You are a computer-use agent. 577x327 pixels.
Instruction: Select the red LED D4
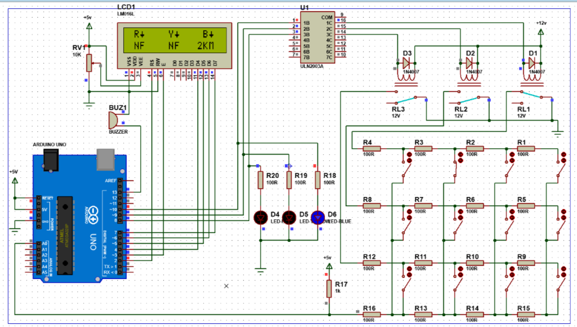pos(261,217)
